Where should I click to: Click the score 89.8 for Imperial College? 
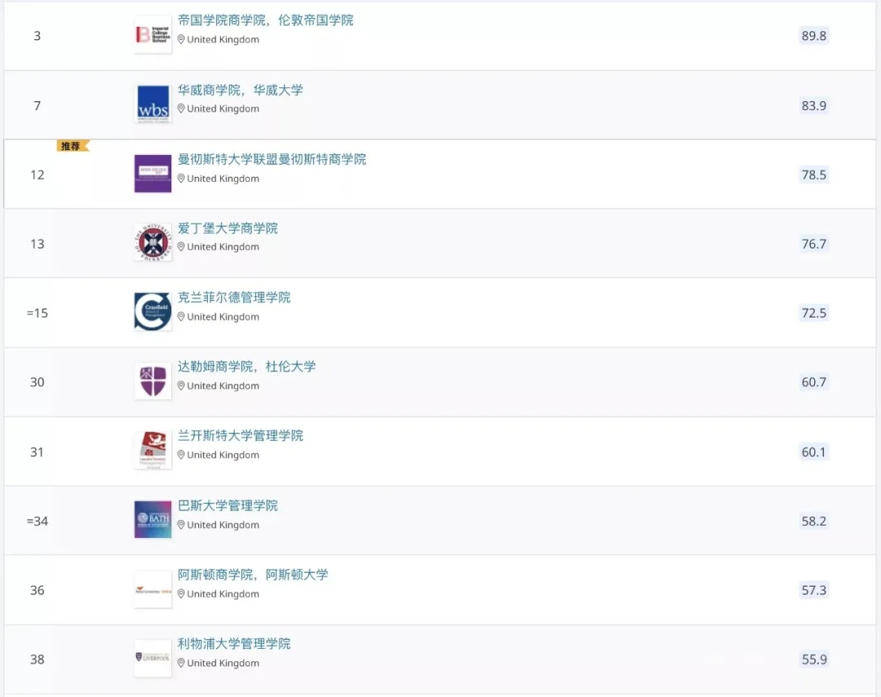(813, 36)
